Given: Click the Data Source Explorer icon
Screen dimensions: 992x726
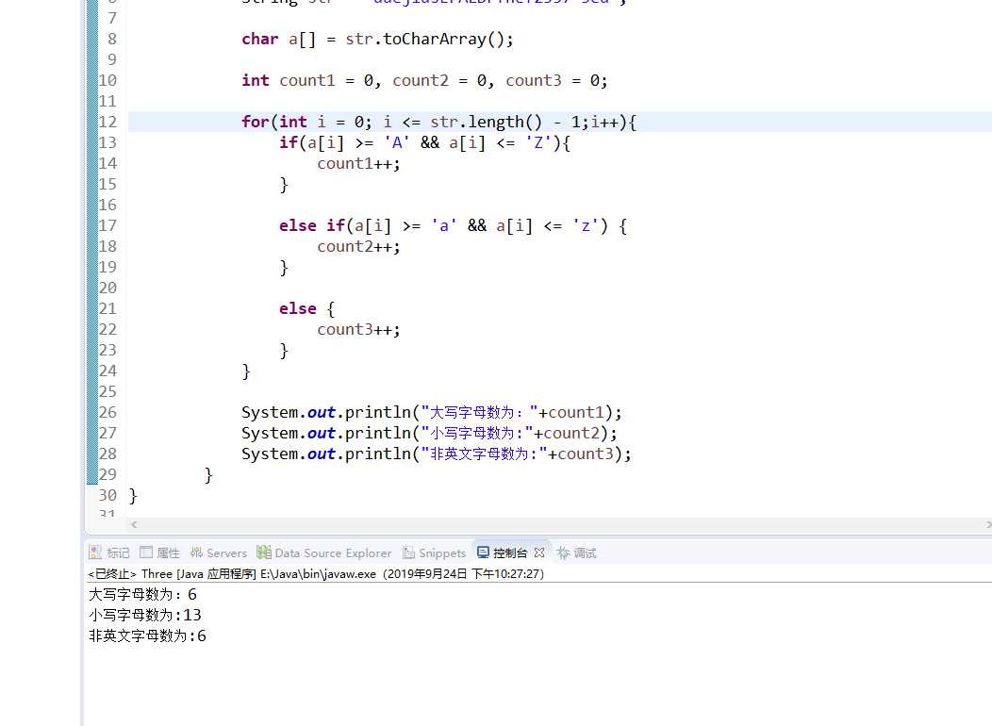Looking at the screenshot, I should click(x=264, y=553).
